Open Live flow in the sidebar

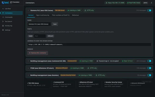12,9
